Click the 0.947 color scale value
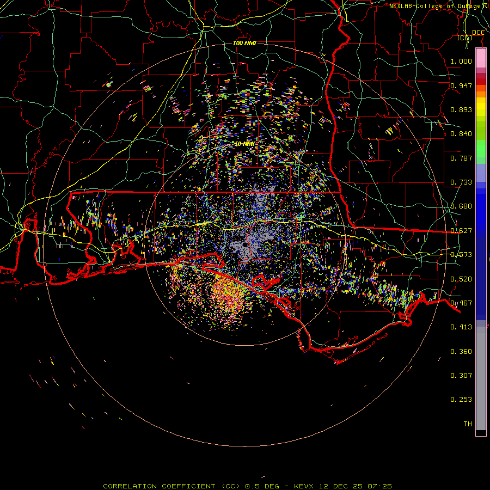The image size is (490, 490). point(461,85)
